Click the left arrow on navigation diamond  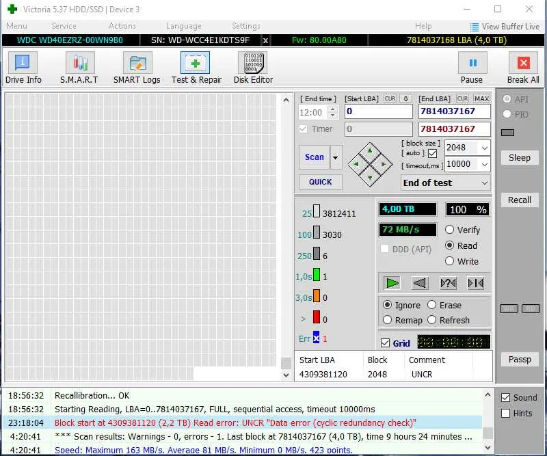click(356, 164)
